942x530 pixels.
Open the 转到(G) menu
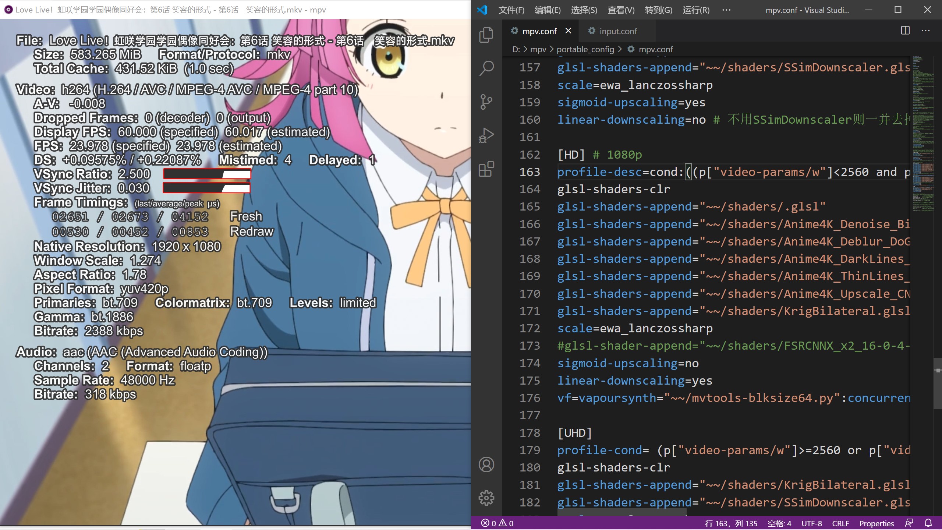point(658,10)
